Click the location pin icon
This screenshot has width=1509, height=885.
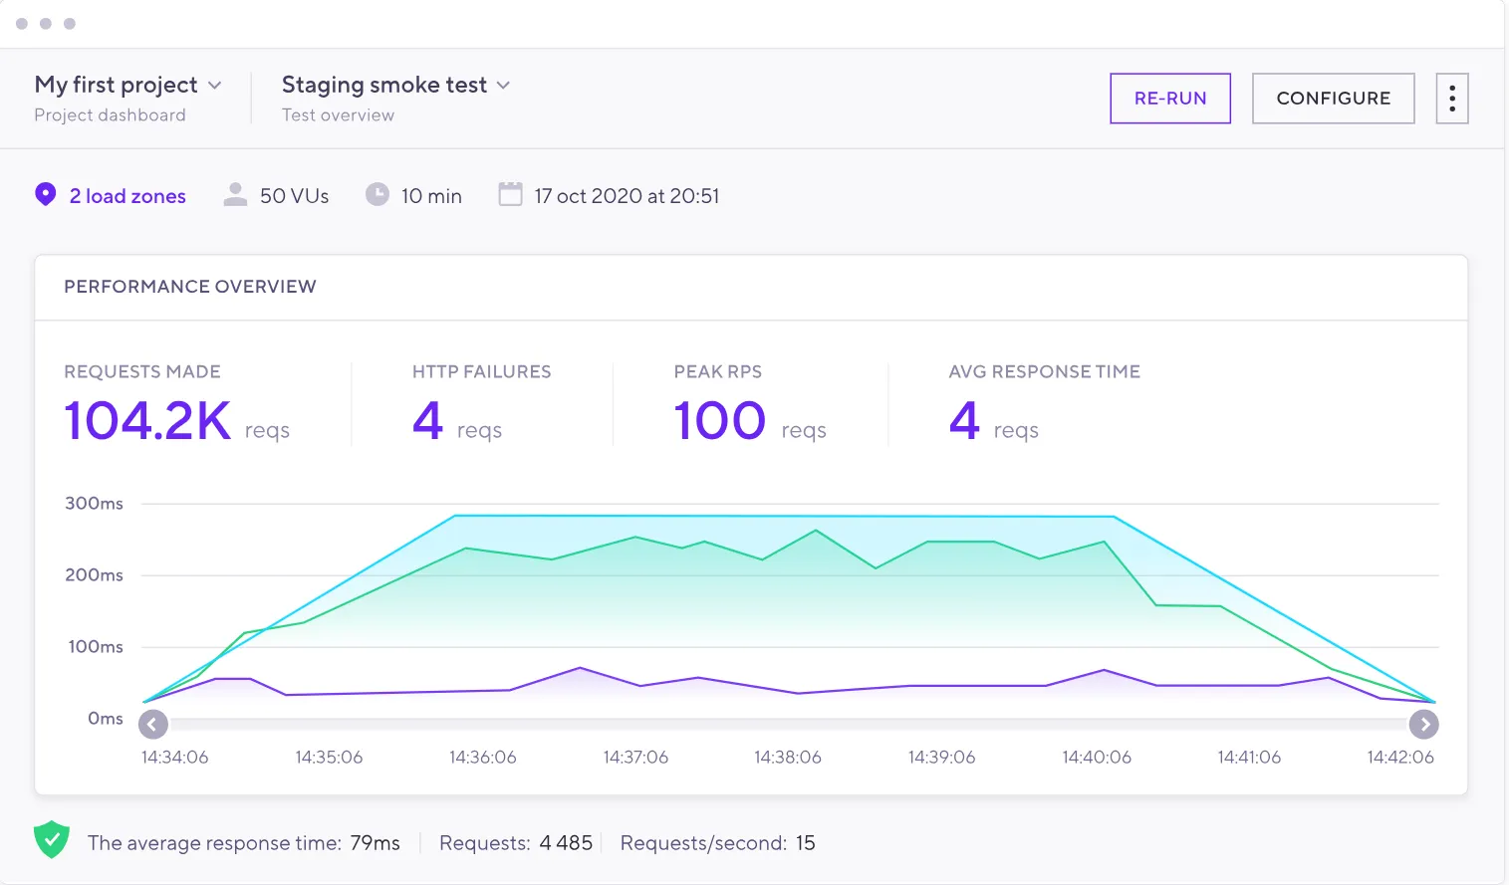coord(45,194)
